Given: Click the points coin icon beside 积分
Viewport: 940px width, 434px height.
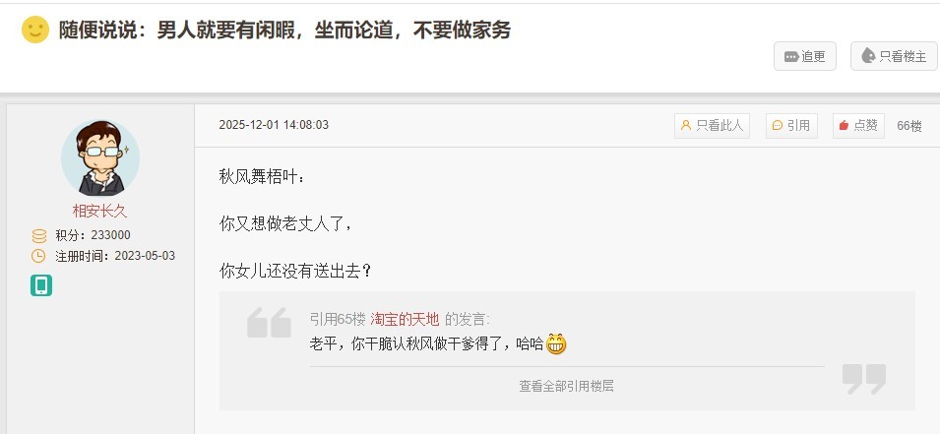Looking at the screenshot, I should [x=39, y=235].
